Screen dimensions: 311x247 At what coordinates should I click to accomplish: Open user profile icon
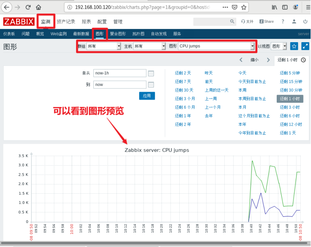294,21
